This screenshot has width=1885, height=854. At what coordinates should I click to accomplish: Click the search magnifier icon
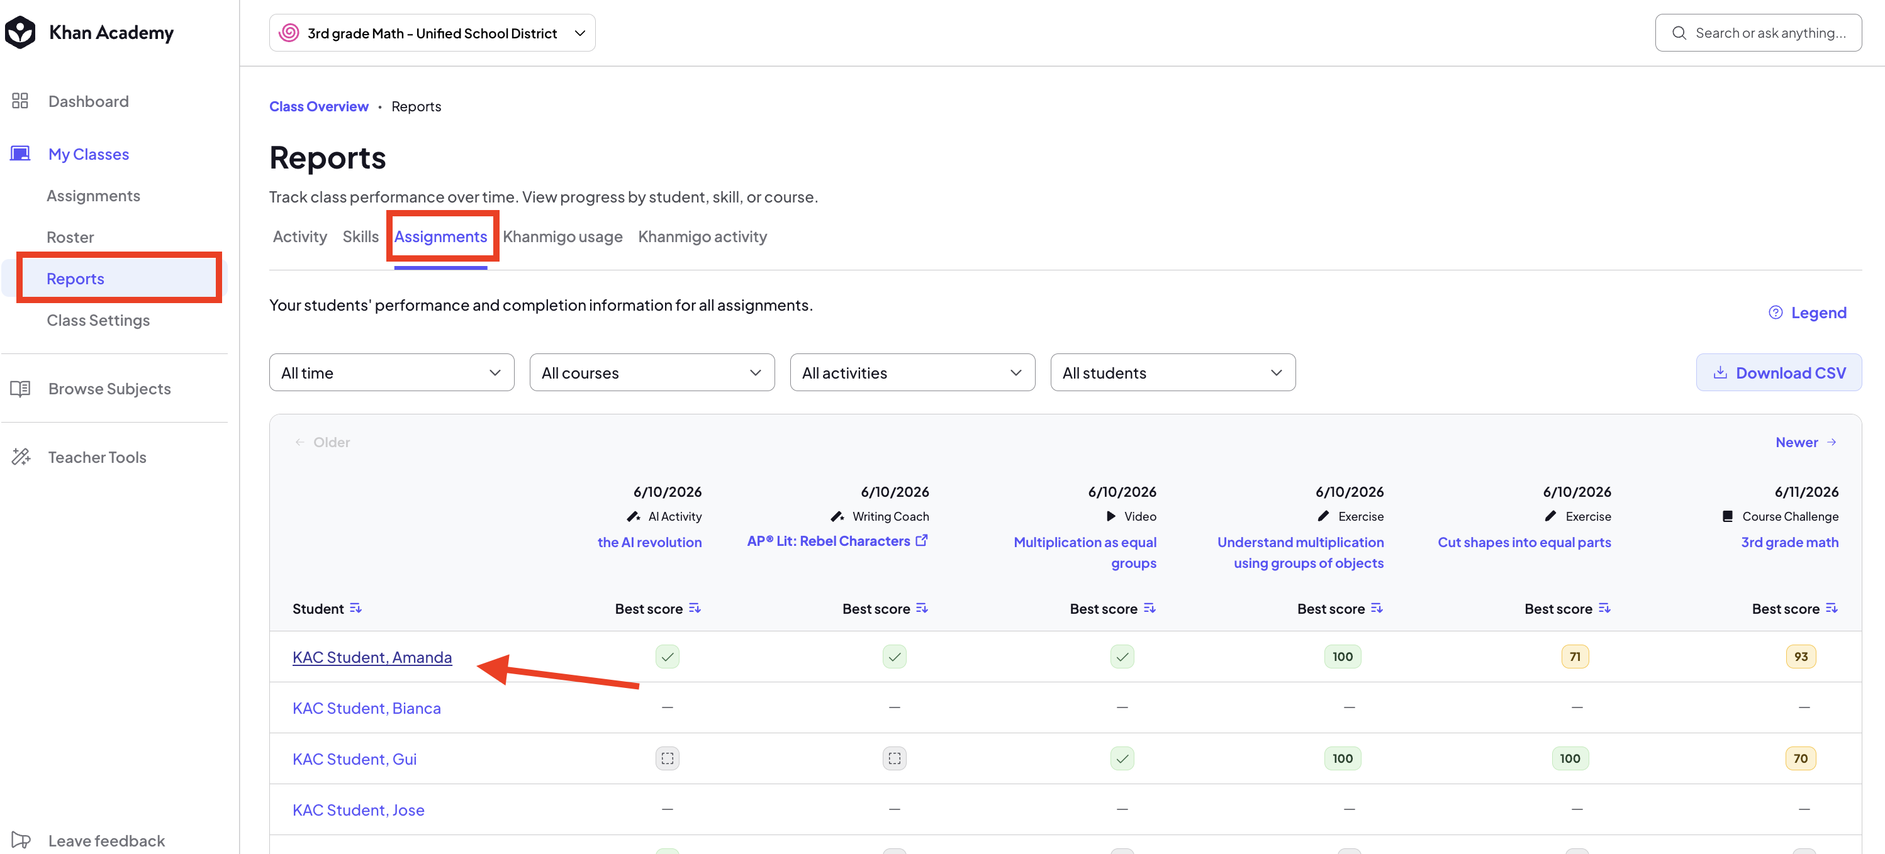click(1679, 33)
